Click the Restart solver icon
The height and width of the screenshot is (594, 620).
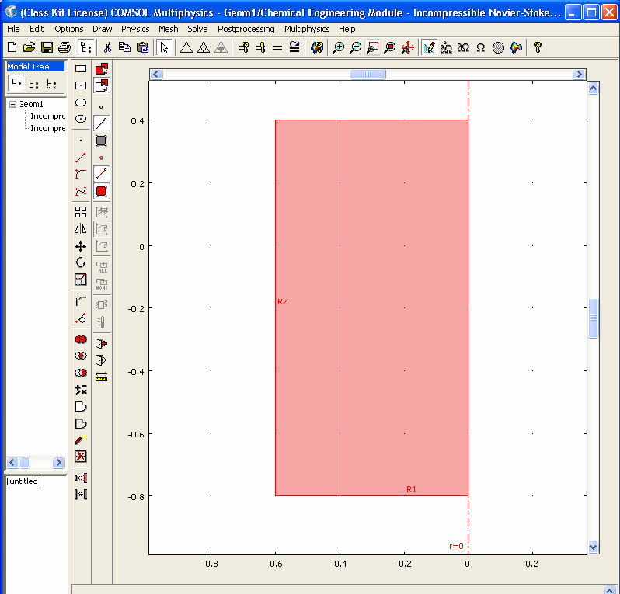point(294,47)
